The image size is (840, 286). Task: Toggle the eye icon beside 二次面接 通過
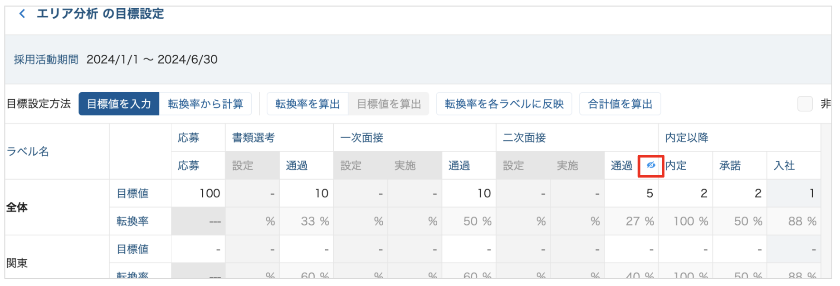coord(651,165)
